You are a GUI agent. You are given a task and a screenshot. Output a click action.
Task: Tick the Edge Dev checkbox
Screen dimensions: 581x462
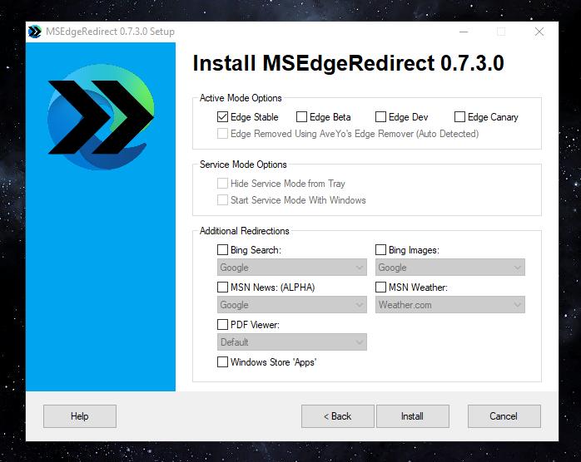pos(380,117)
